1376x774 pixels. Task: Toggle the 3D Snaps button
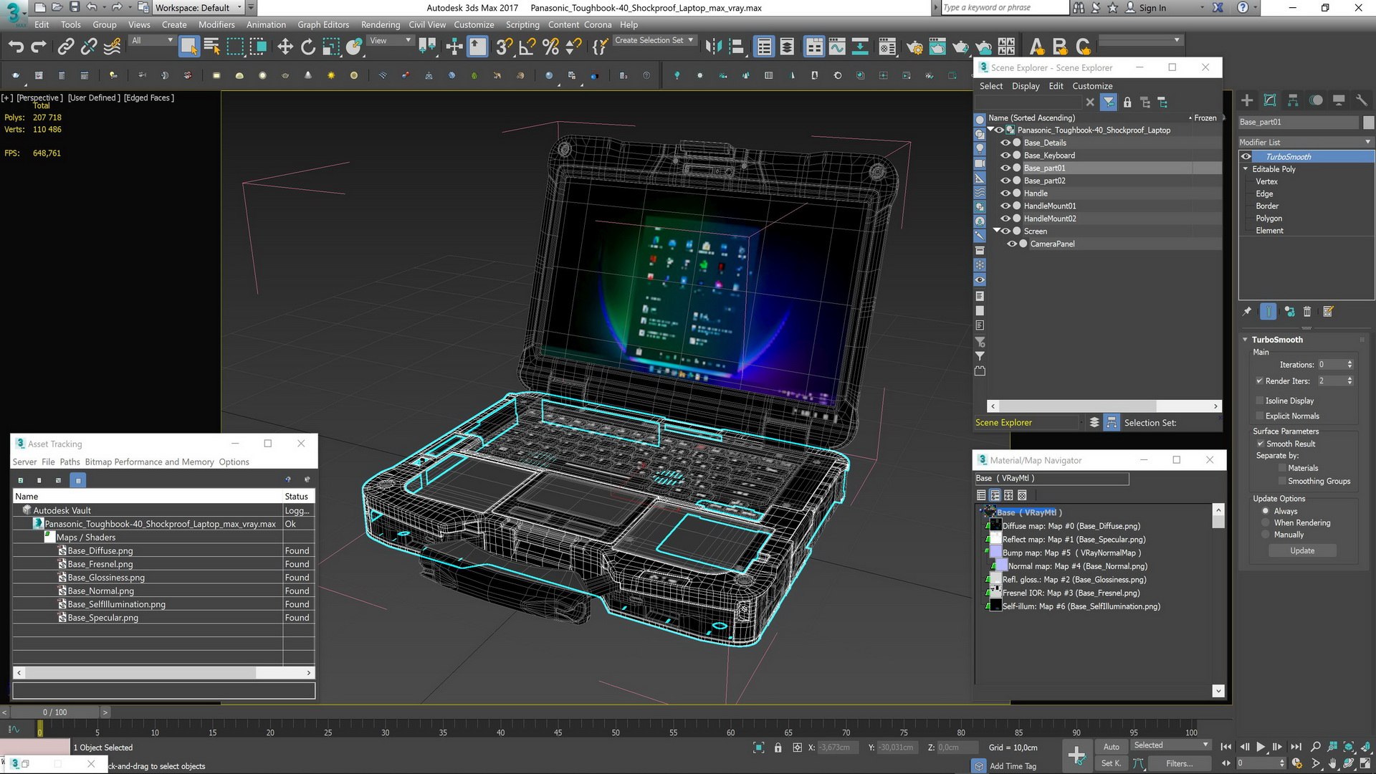[505, 47]
